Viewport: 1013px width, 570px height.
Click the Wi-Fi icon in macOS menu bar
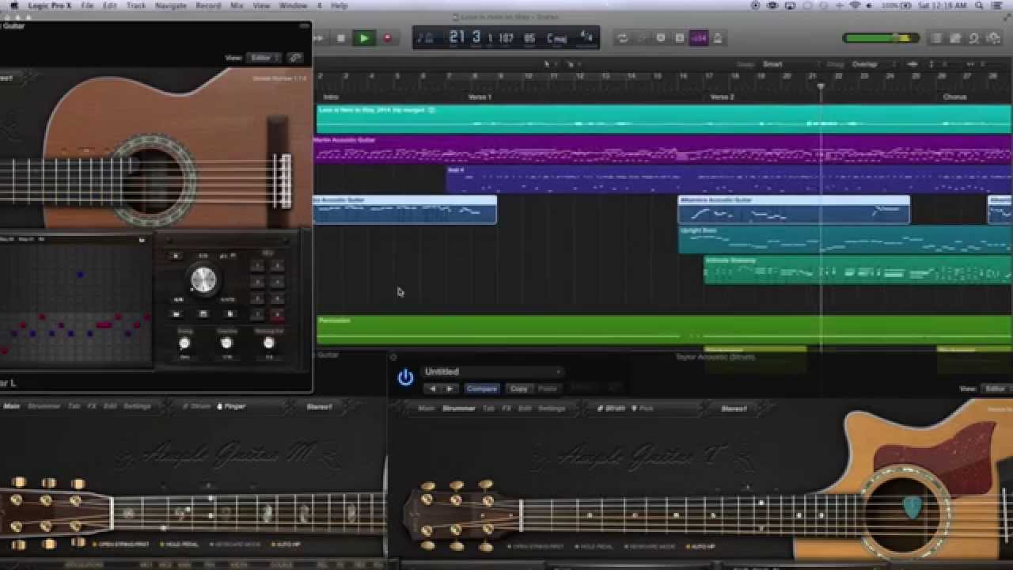coord(855,6)
